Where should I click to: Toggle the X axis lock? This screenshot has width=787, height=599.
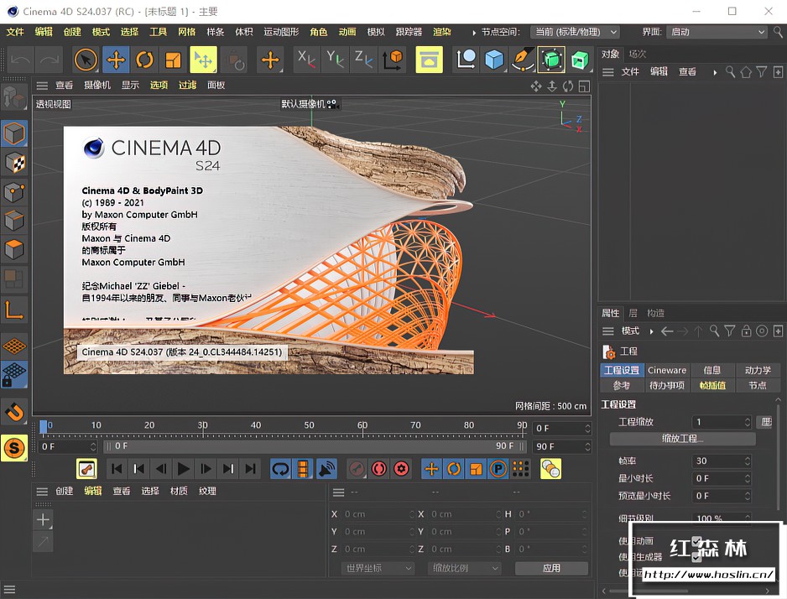[x=305, y=60]
